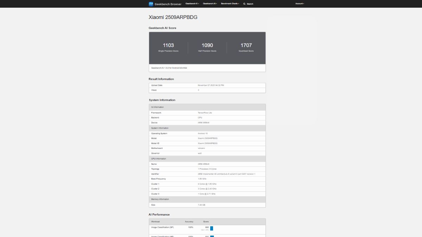
Task: Click the magnifying glass search icon
Action: 244,4
